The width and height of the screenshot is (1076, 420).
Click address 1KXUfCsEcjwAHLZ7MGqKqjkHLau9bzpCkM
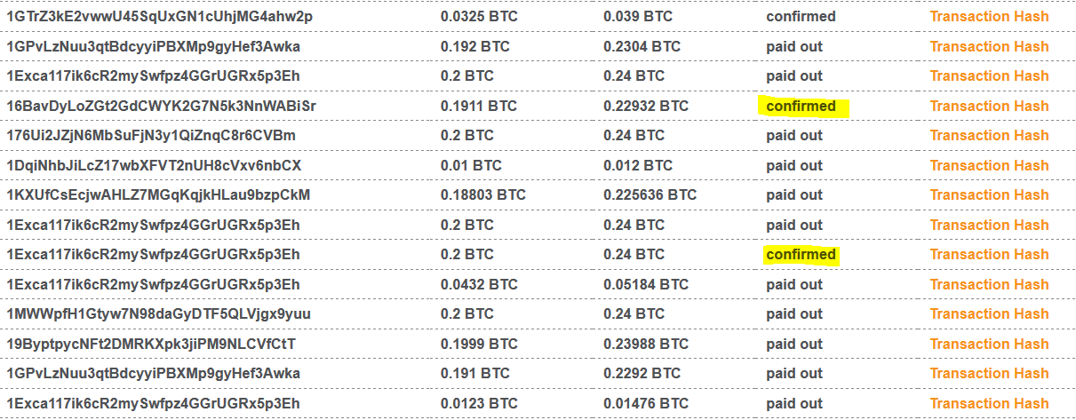coord(158,195)
